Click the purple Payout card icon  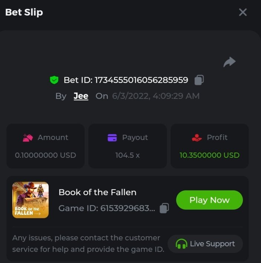(x=112, y=138)
